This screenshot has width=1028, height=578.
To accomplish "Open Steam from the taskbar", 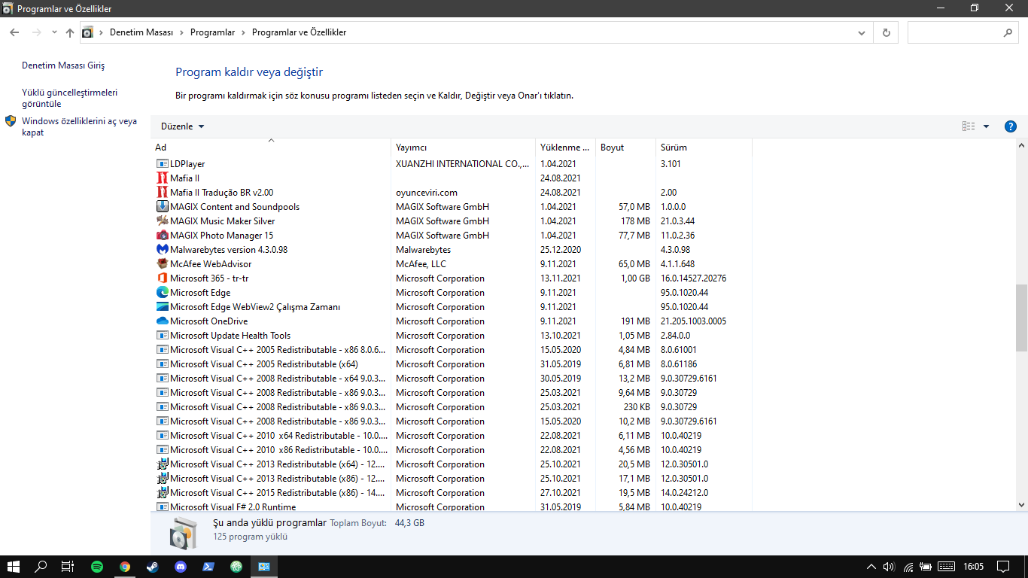I will click(153, 567).
